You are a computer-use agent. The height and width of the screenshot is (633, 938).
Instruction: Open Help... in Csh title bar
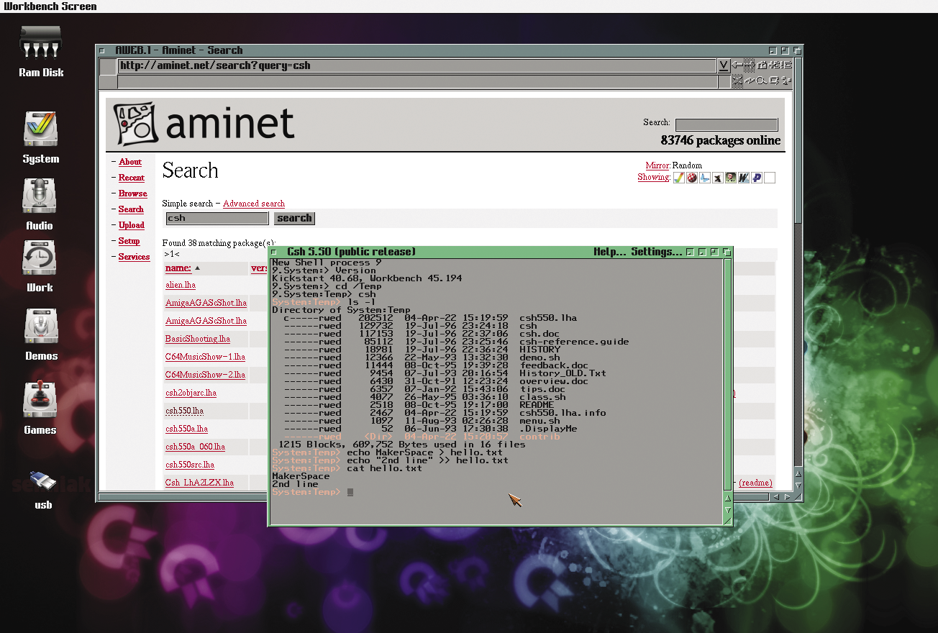[x=610, y=252]
